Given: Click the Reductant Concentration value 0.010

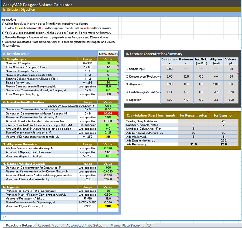Looking at the screenshot, I should 108,117.
